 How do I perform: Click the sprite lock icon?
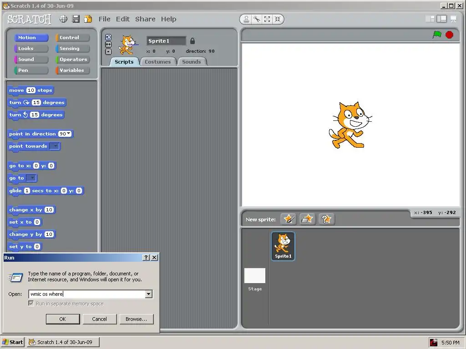(192, 41)
